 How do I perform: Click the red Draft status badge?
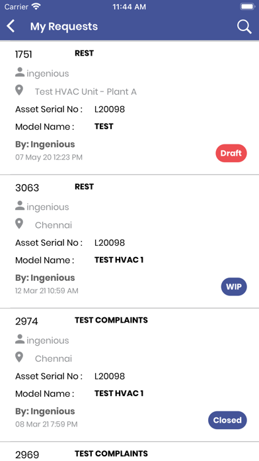click(x=231, y=153)
